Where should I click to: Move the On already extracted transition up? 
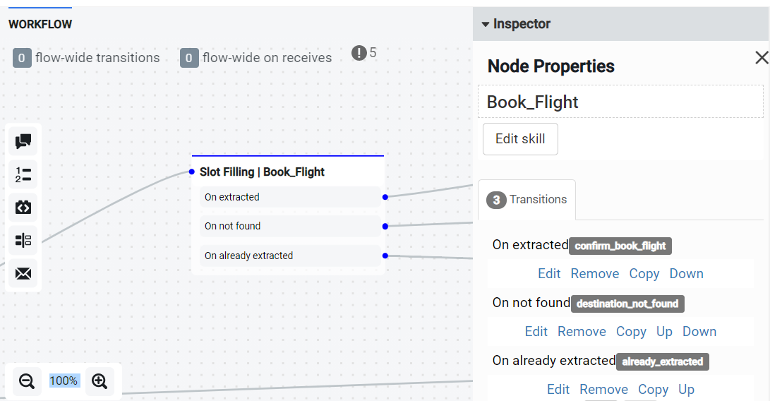686,390
